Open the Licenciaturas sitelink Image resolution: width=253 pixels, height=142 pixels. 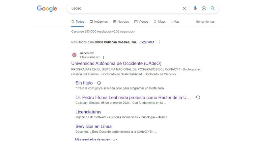[x=88, y=112]
